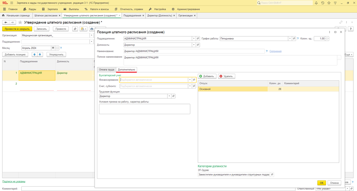Expand the График работы dropdown
The image size is (357, 191).
point(290,38)
